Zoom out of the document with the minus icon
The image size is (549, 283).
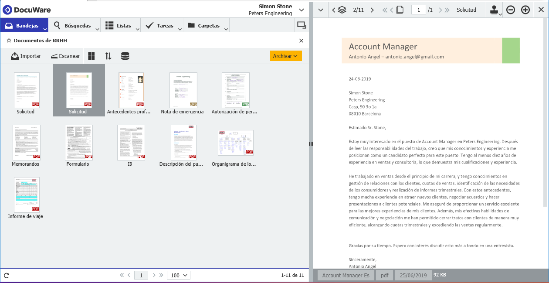[x=510, y=9]
